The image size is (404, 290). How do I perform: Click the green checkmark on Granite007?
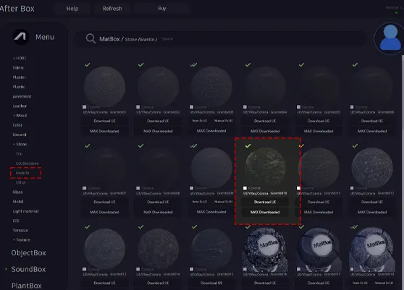(x=88, y=145)
